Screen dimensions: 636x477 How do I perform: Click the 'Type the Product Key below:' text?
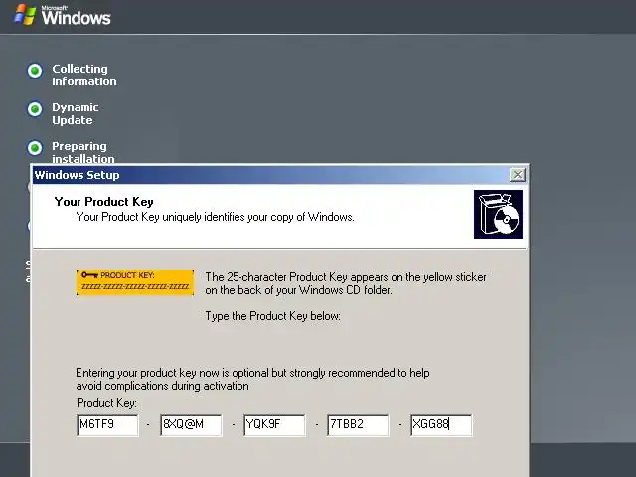point(273,316)
